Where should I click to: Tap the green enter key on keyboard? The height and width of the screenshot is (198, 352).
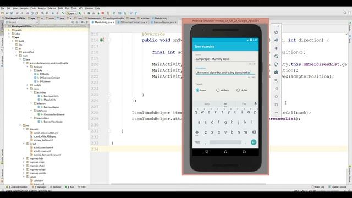(x=254, y=142)
